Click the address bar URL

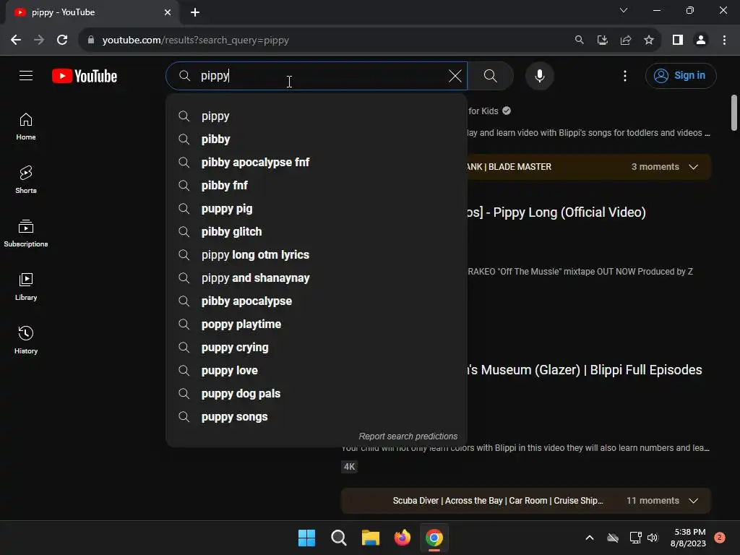point(195,40)
